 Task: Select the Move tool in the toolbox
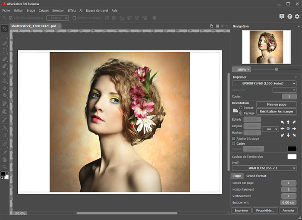[x=5, y=29]
